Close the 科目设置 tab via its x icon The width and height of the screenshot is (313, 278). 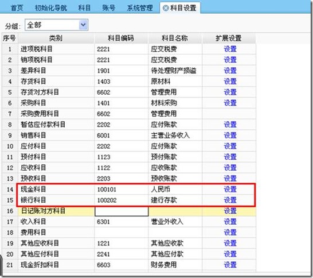tap(166, 8)
